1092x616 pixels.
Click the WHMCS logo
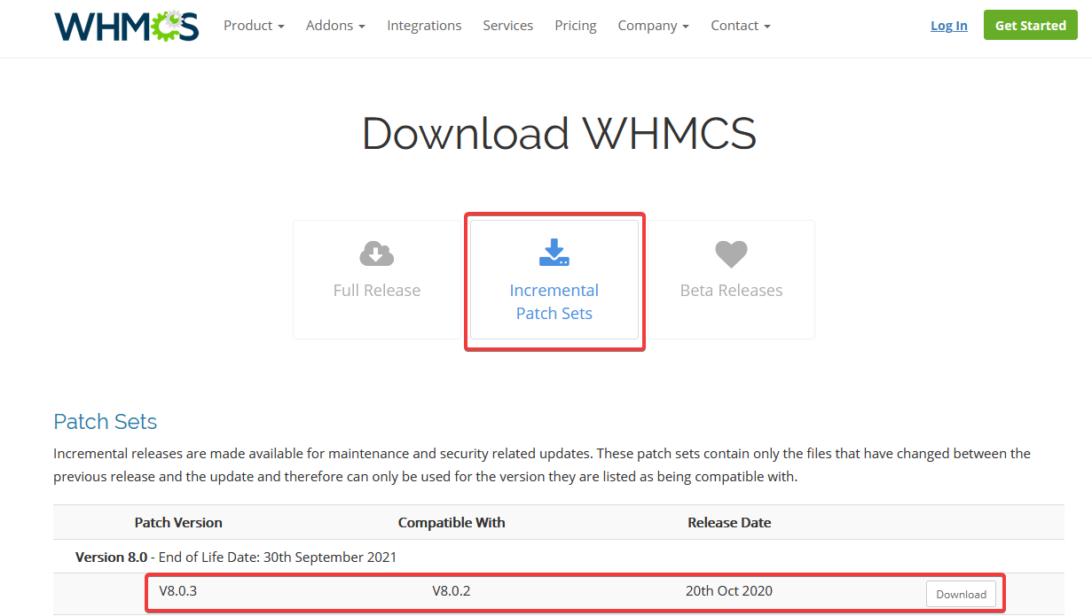[127, 26]
